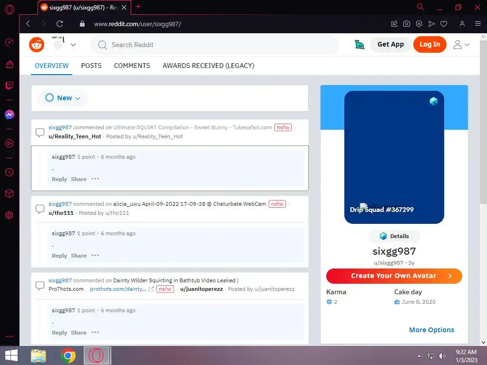Click the teal advertise mascot icon
This screenshot has height=365, width=487.
[x=360, y=45]
